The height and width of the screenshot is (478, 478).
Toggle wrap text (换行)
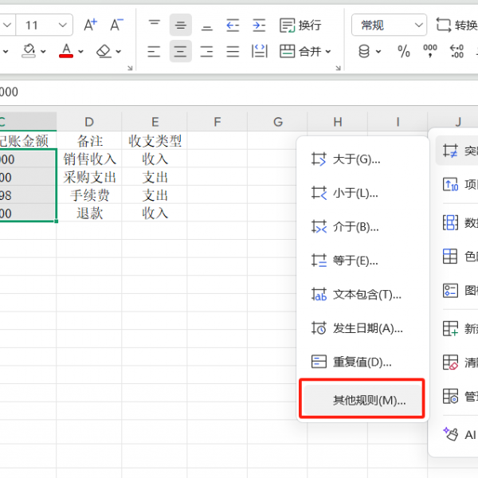pos(300,25)
